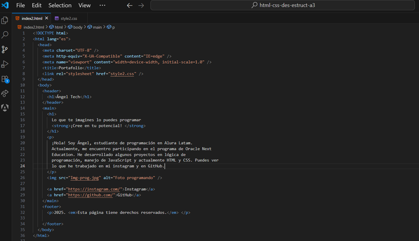This screenshot has height=241, width=419.
Task: Click the text Foto programando
Action: point(134,177)
